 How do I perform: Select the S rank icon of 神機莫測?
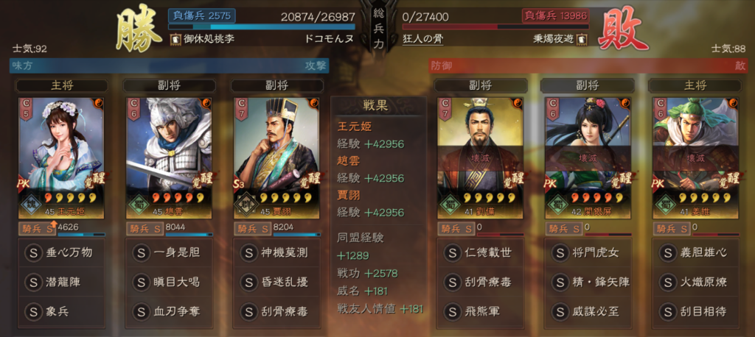point(248,252)
